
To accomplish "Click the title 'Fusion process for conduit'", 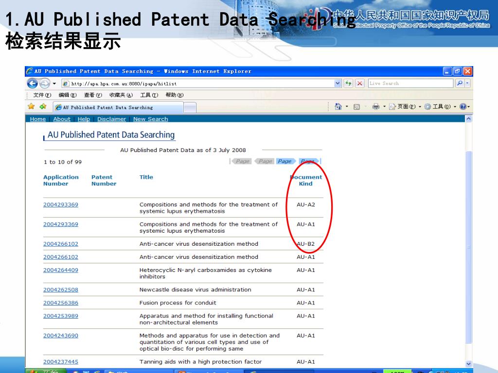I will 178,303.
